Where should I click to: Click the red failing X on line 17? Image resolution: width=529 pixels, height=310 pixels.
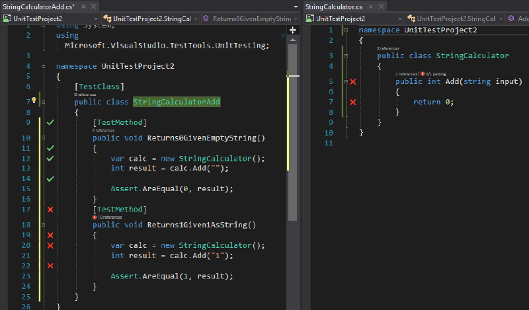(50, 210)
